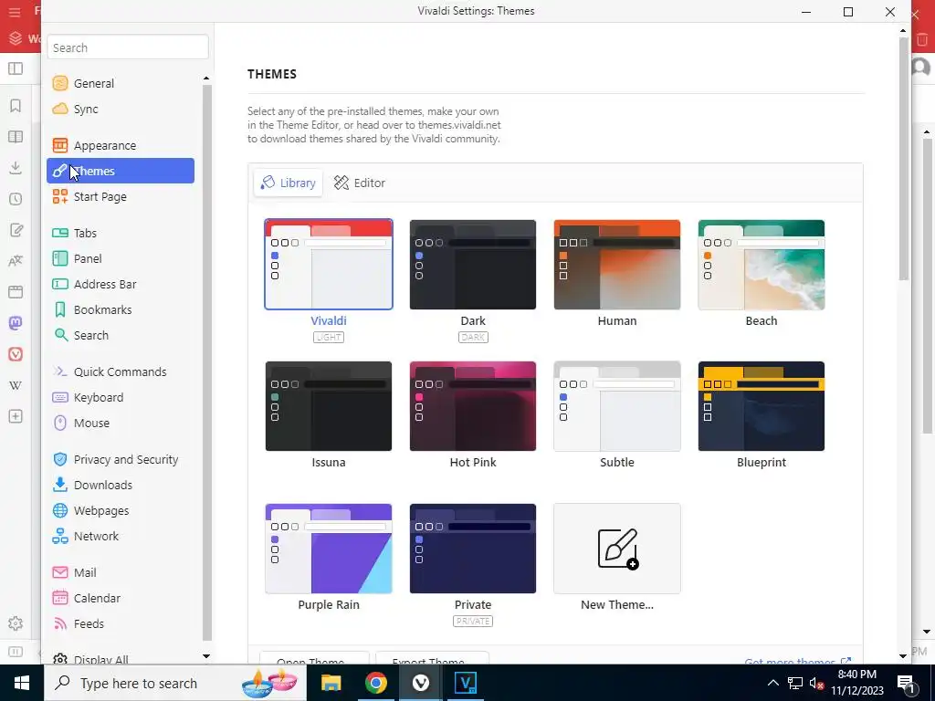Viewport: 935px width, 701px height.
Task: Pick the Purple Rain theme
Action: coord(329,549)
